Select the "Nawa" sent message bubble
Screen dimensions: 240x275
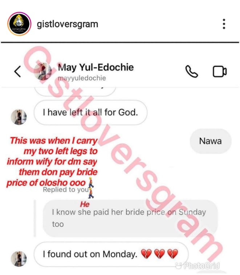211,141
